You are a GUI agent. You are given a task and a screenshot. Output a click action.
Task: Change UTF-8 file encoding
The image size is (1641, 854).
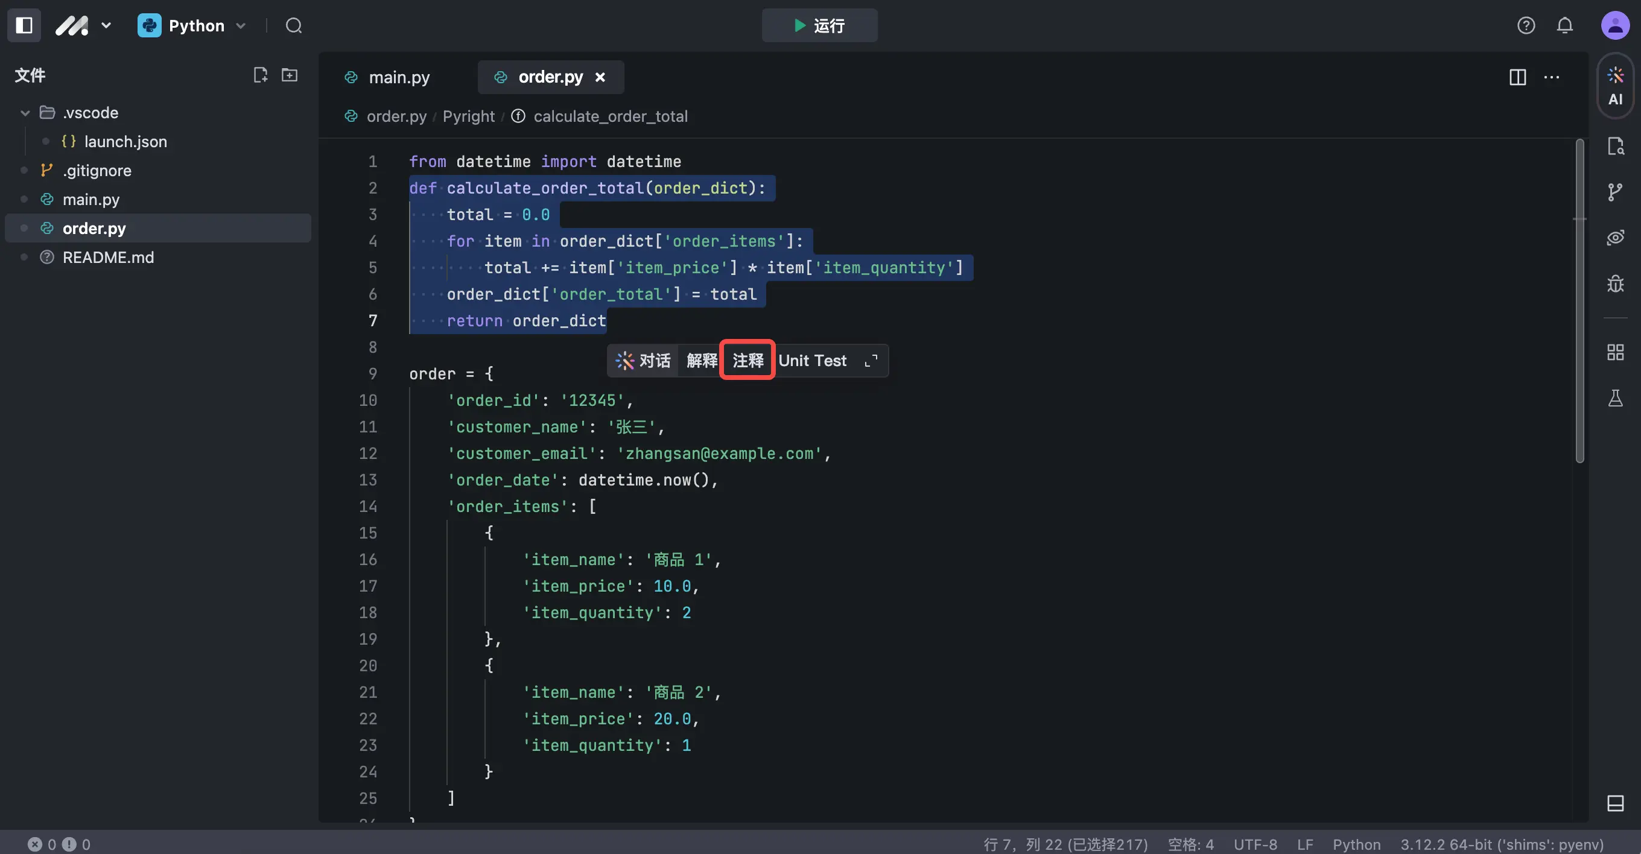(1255, 844)
